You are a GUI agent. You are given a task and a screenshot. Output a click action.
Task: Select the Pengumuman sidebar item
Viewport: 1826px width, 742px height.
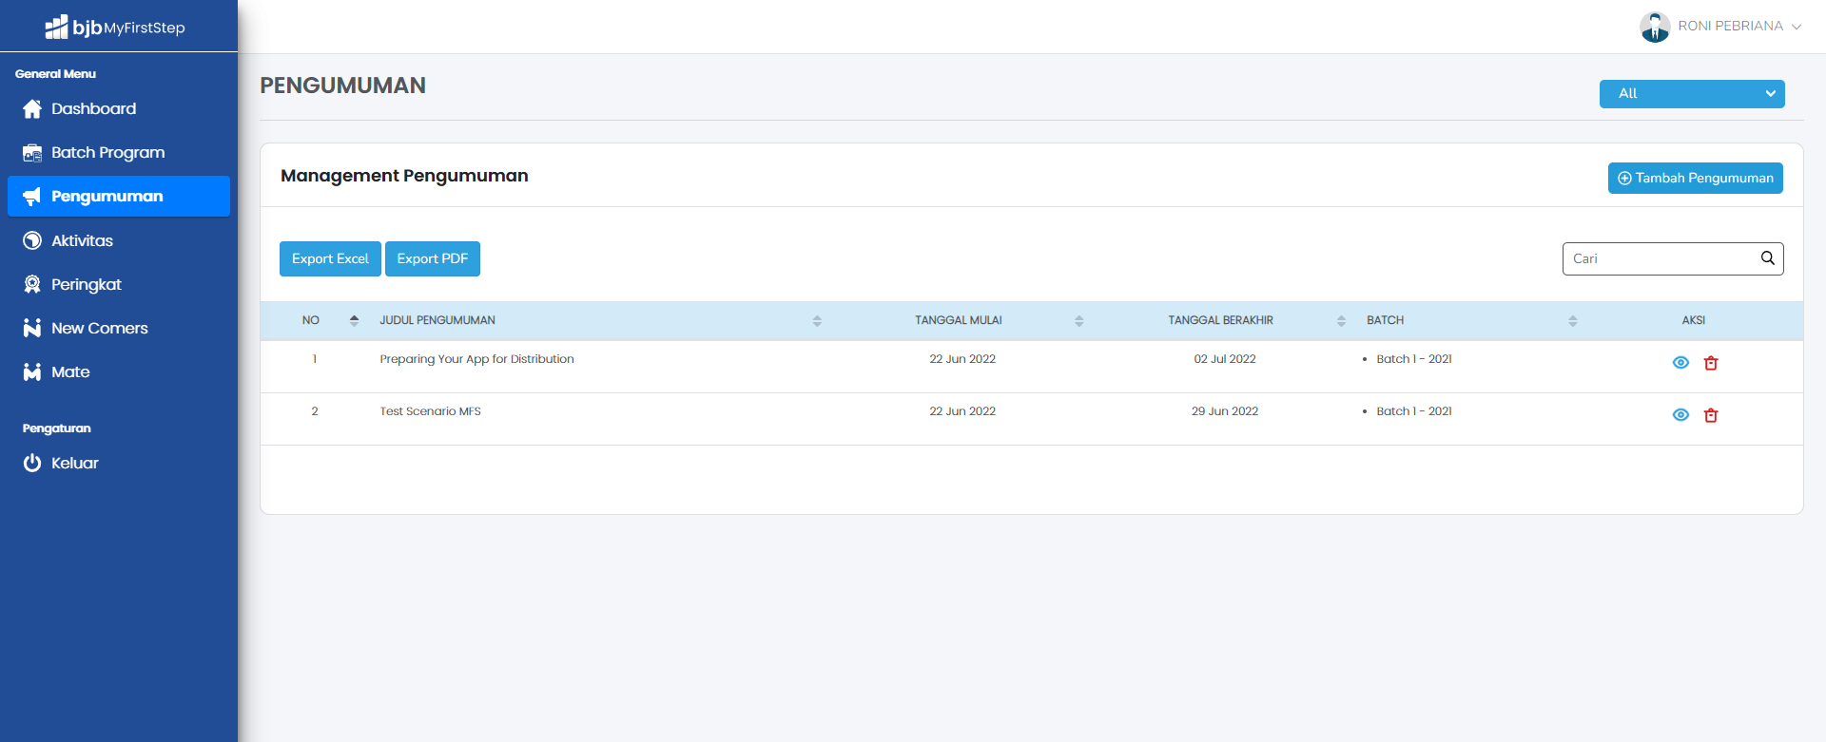click(119, 197)
